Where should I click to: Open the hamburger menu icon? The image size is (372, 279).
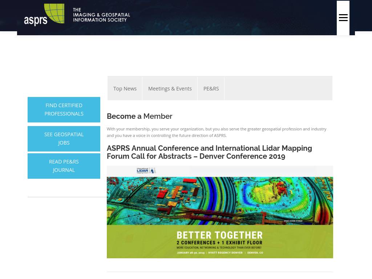coord(343,17)
